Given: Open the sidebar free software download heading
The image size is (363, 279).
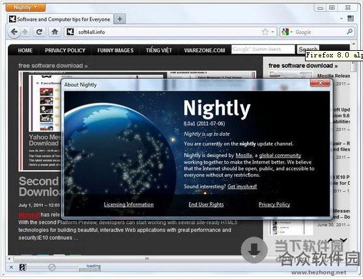Looking at the screenshot, I should click(303, 66).
